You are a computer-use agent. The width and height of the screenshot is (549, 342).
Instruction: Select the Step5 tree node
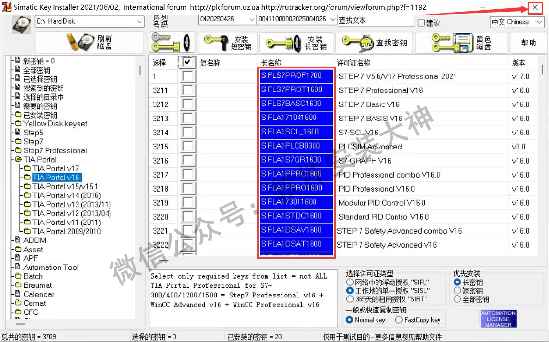click(x=33, y=133)
